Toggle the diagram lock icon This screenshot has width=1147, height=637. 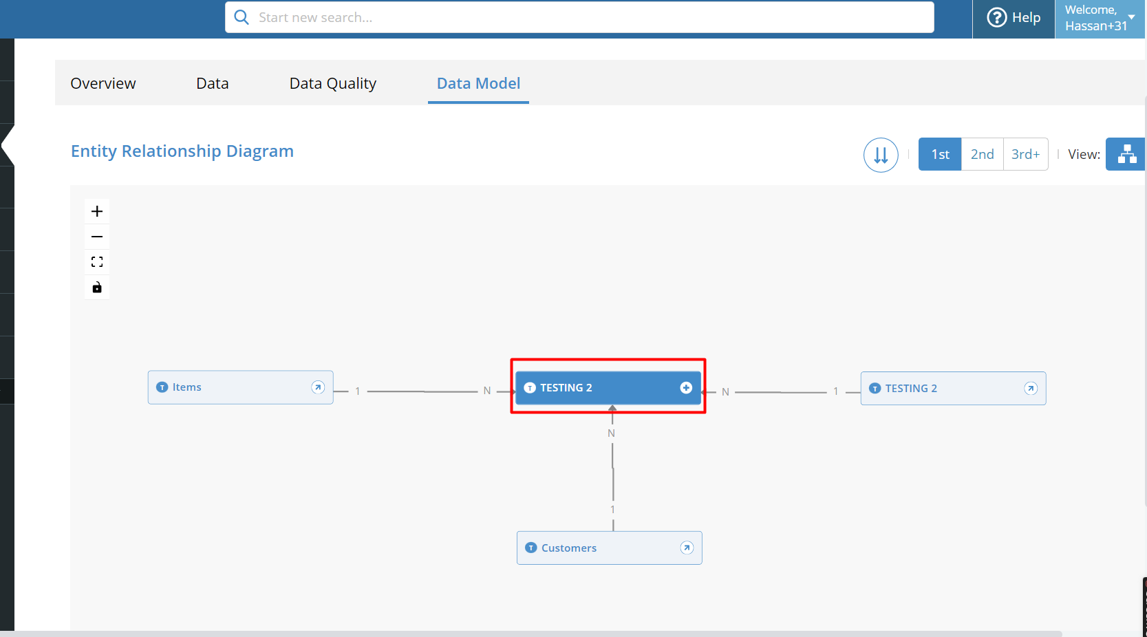[97, 287]
